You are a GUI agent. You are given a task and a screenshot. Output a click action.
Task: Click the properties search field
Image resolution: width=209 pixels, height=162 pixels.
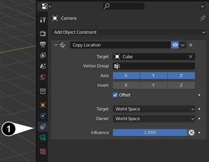[x=123, y=6]
